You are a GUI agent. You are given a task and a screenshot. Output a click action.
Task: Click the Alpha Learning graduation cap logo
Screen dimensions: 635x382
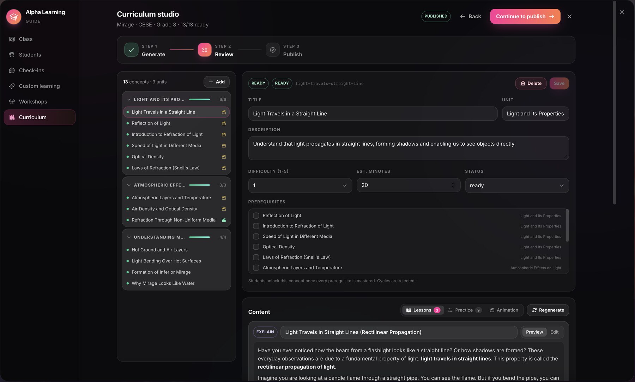click(14, 17)
